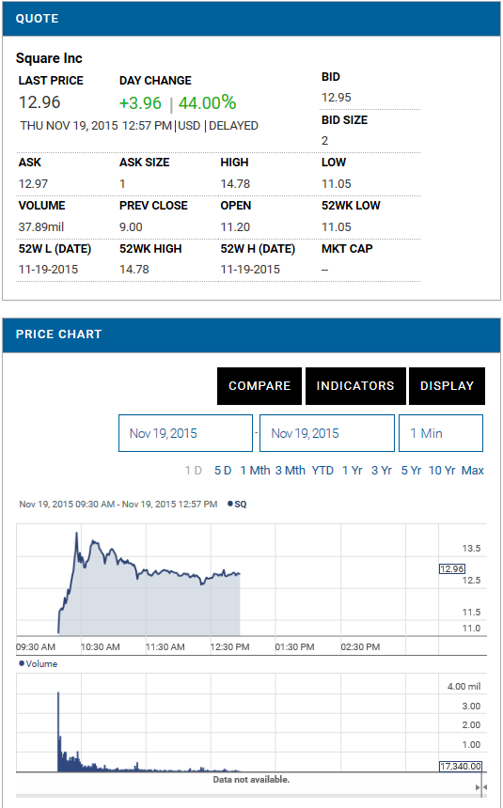
Task: Click the Data not available message
Action: coord(251,780)
